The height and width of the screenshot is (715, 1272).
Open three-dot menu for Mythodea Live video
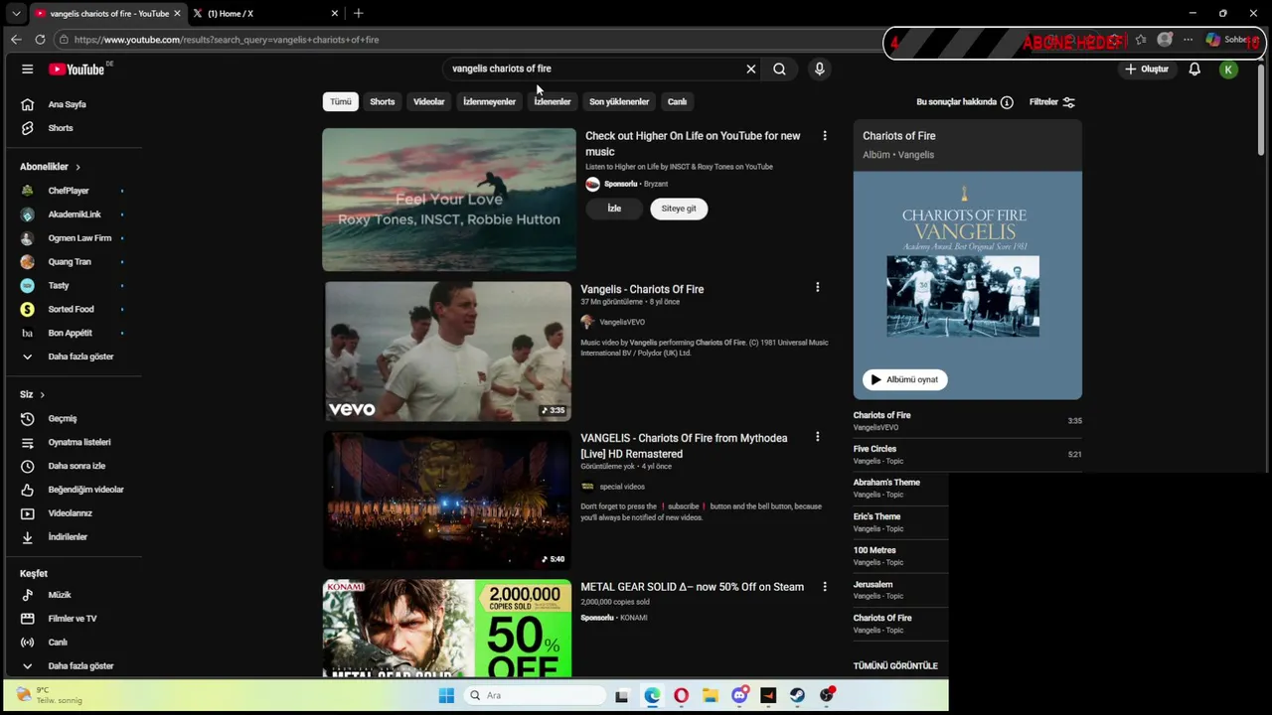click(817, 437)
